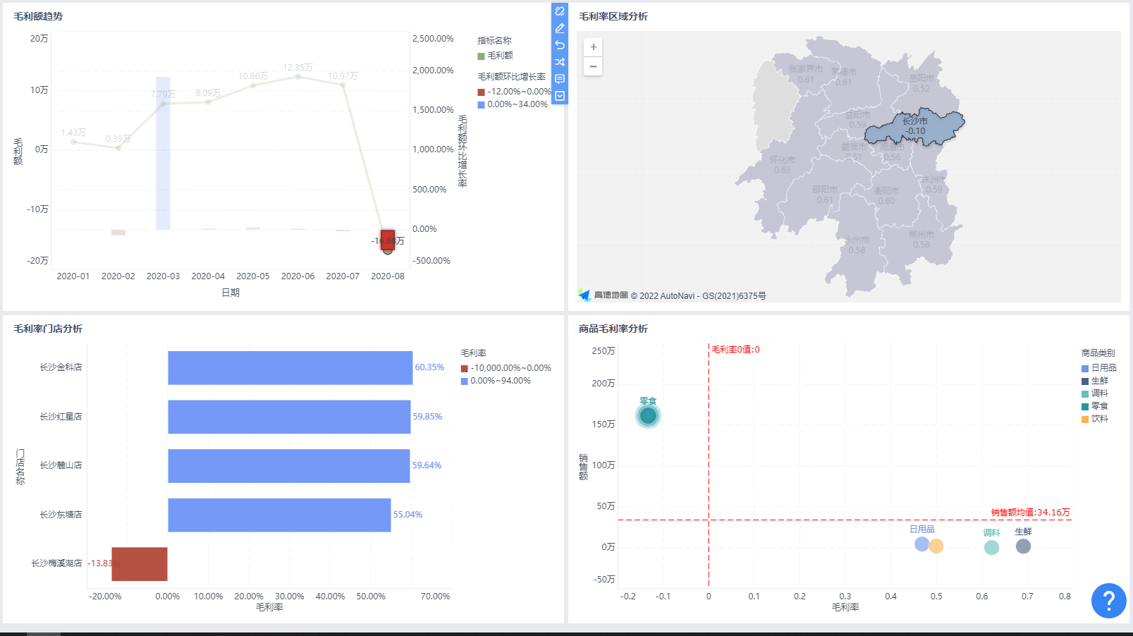
Task: Click the unlink (broken chain) icon in blue toolbar
Action: (x=560, y=11)
